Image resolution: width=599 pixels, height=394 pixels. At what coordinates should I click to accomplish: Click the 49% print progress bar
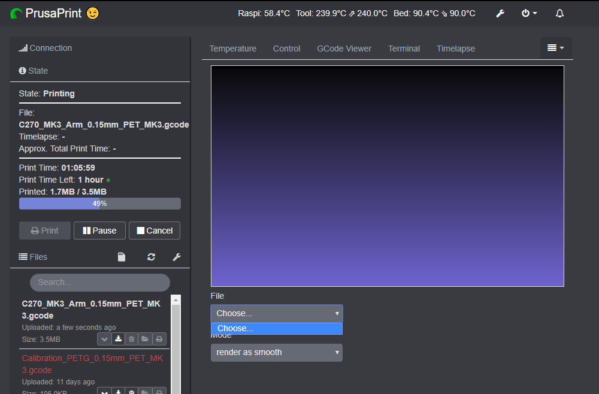coord(99,203)
